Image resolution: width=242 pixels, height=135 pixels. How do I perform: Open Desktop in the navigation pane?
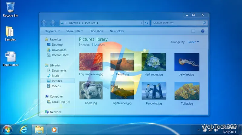[55, 45]
